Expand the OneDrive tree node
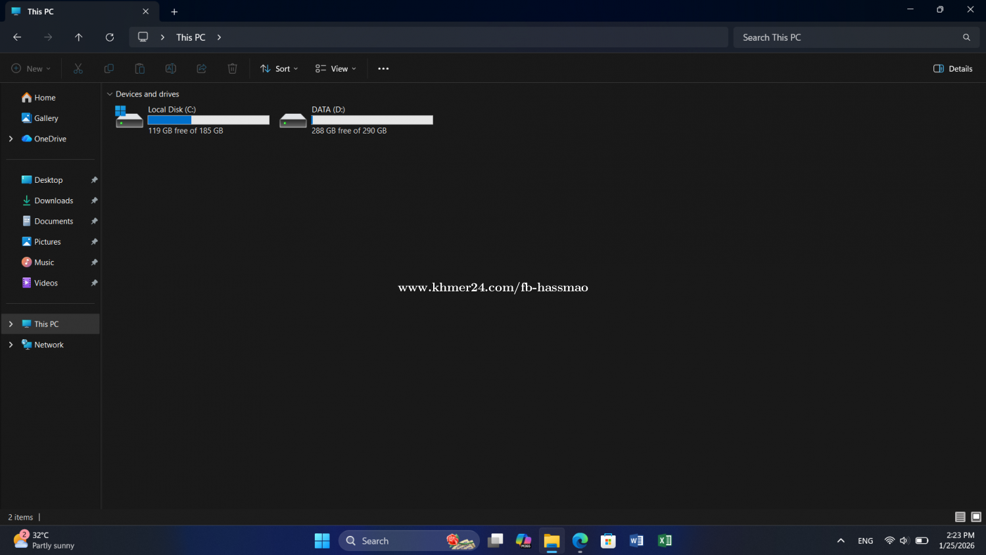 pyautogui.click(x=11, y=139)
